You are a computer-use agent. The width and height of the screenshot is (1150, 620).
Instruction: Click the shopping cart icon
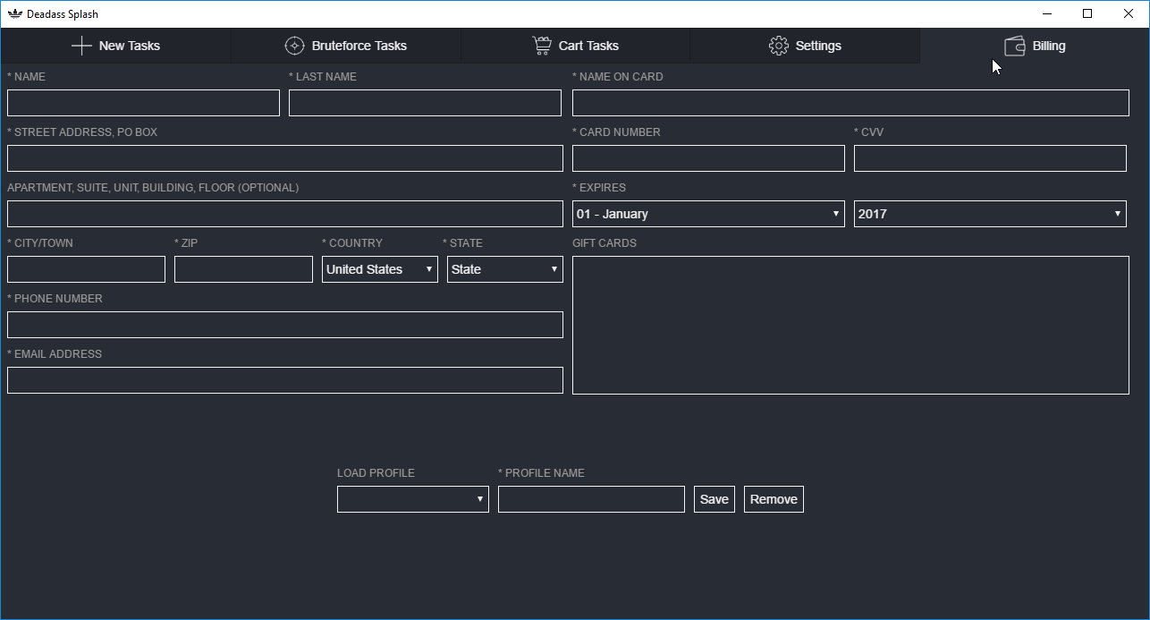[x=541, y=46]
